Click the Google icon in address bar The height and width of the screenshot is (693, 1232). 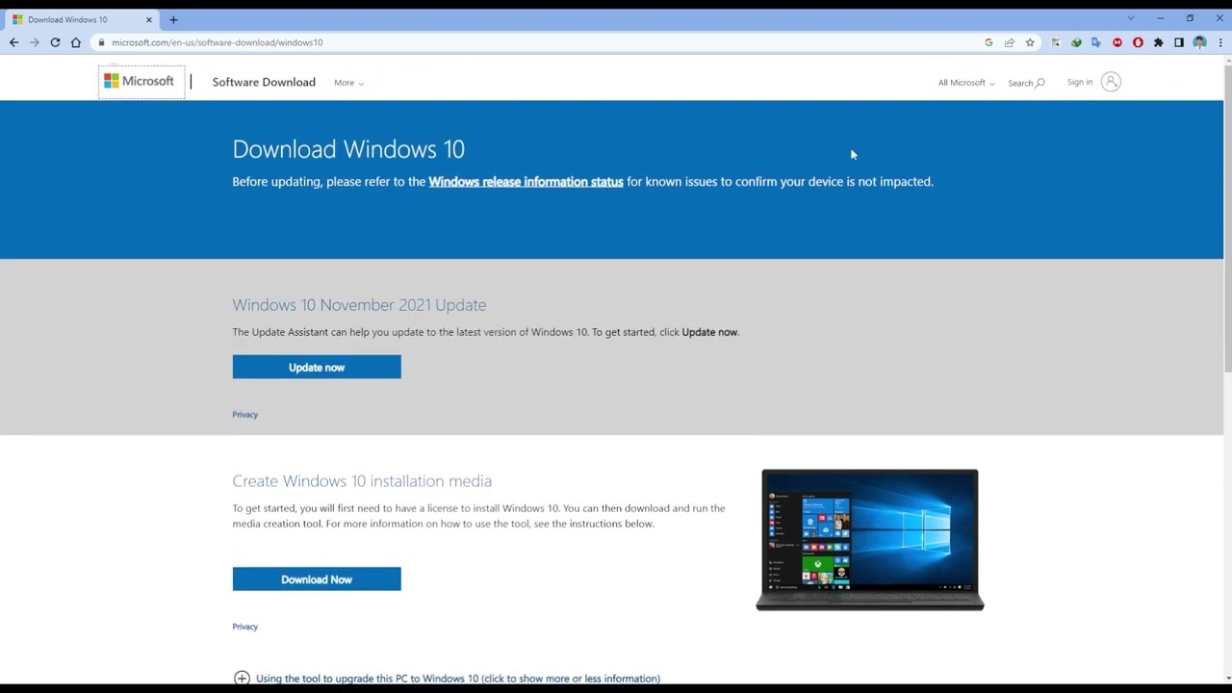point(988,42)
